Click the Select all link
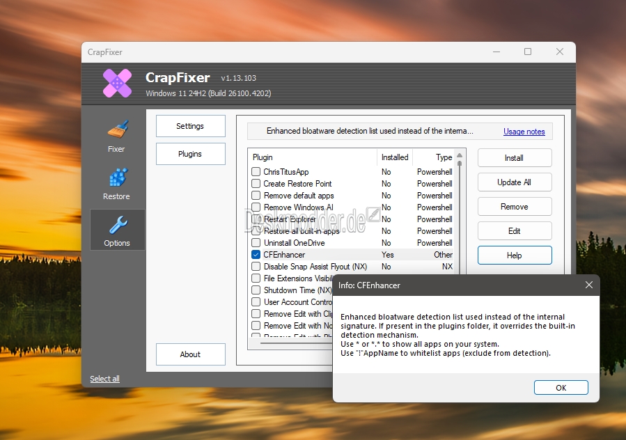The height and width of the screenshot is (440, 626). (x=104, y=379)
